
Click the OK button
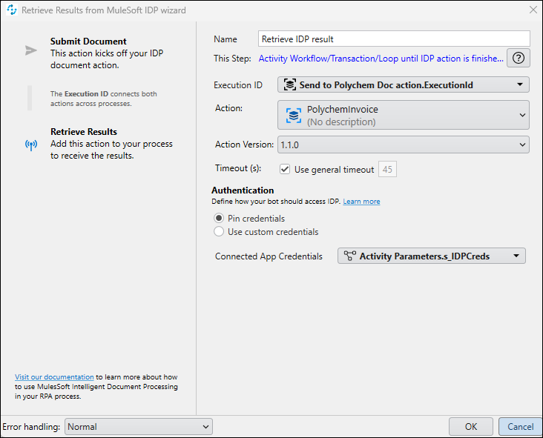pyautogui.click(x=470, y=427)
